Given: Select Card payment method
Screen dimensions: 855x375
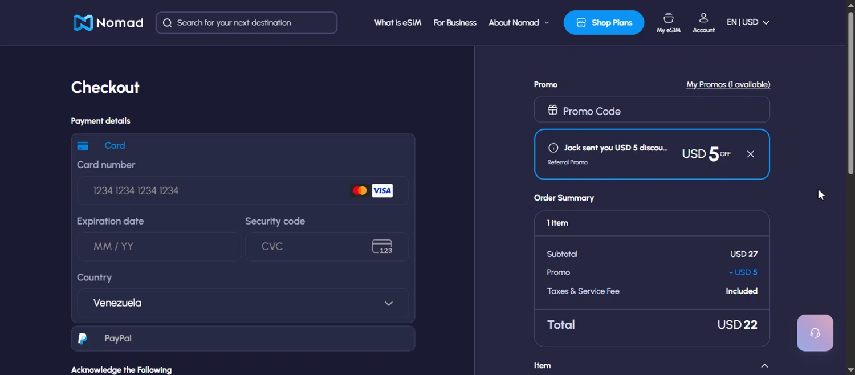Looking at the screenshot, I should pyautogui.click(x=114, y=146).
